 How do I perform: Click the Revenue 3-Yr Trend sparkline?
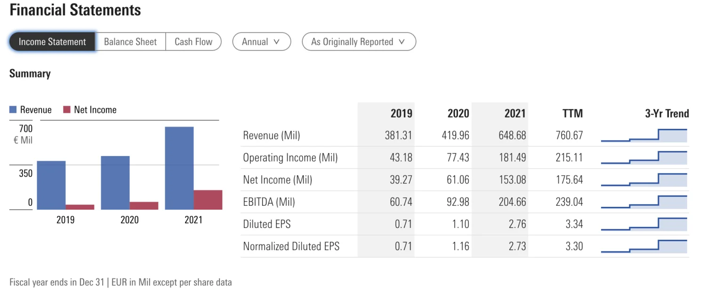coord(643,135)
